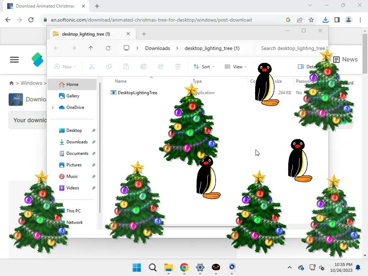Click the Delete trash icon in Explorer
The width and height of the screenshot is (368, 276).
(x=178, y=66)
